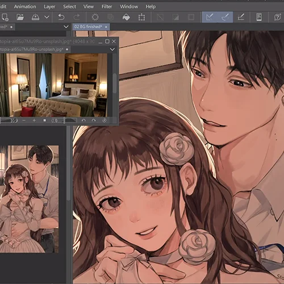Viewport: 284px width, 284px height.
Task: Click the Clear (dotted circle) icon
Action: click(95, 17)
